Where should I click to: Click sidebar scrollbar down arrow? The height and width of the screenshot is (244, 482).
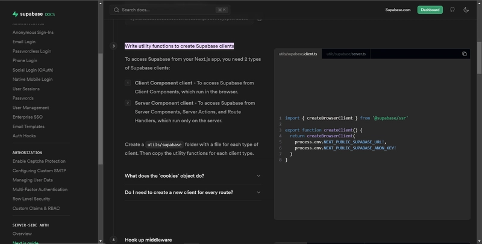coord(100,241)
